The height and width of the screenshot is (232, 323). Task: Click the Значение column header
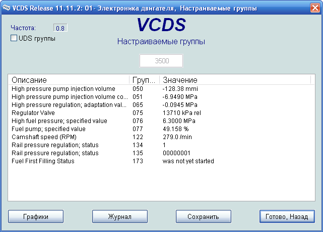[x=235, y=80]
